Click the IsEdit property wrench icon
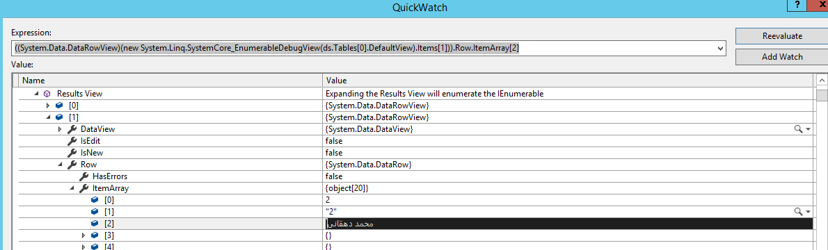The width and height of the screenshot is (828, 250). click(x=71, y=141)
